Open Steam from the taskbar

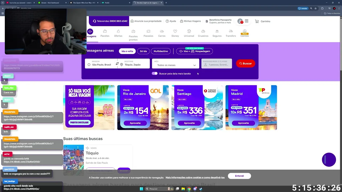point(201,189)
